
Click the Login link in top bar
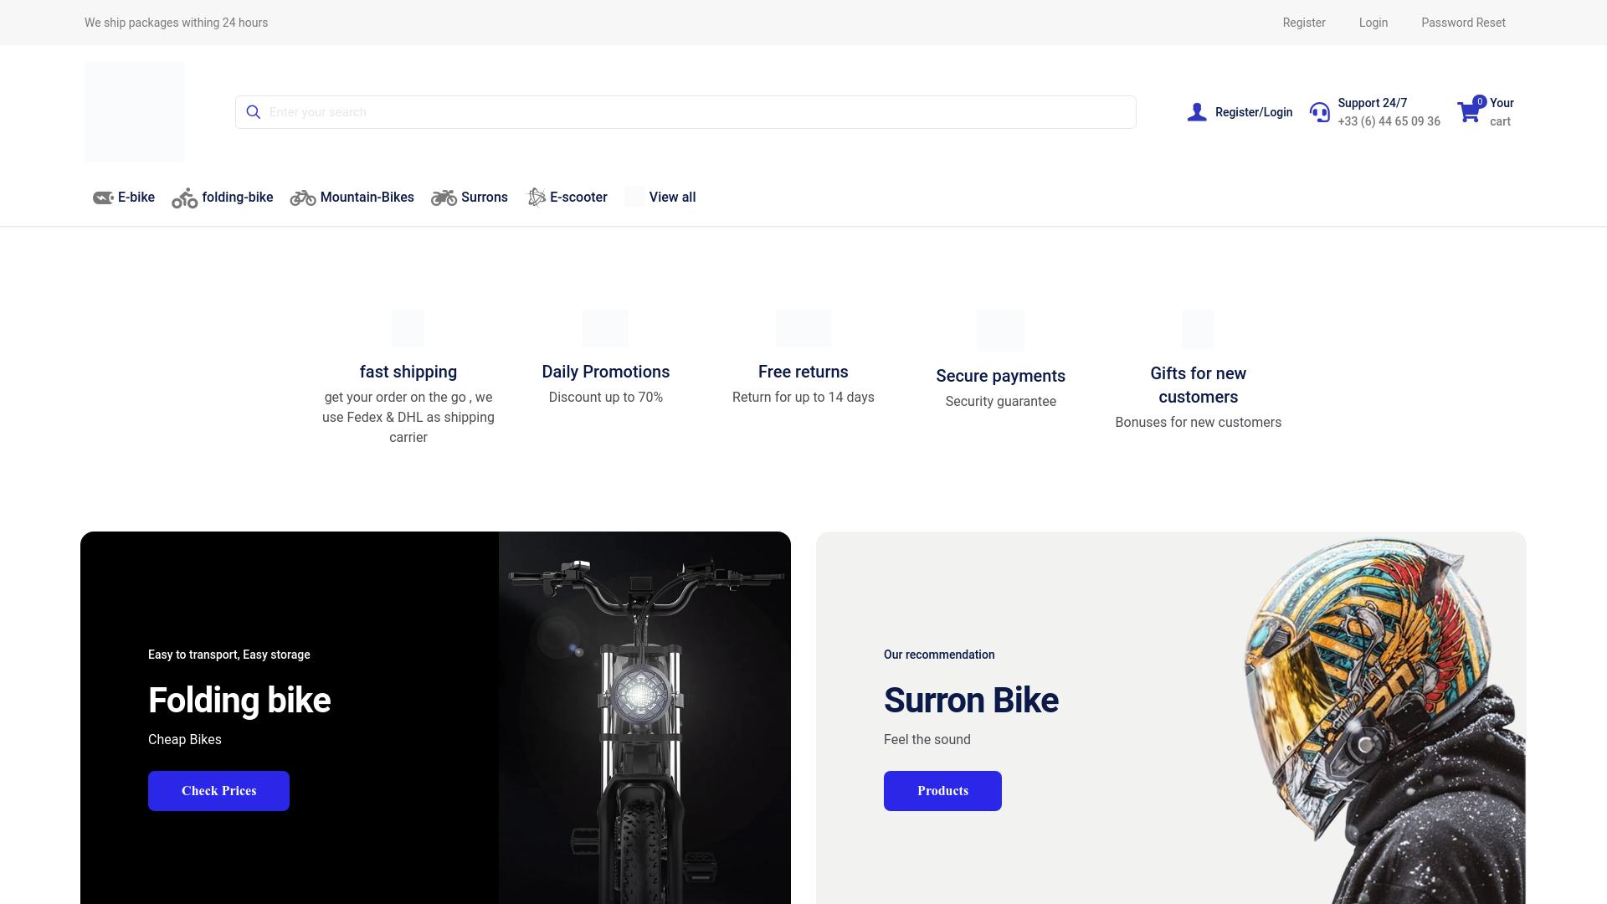tap(1373, 23)
